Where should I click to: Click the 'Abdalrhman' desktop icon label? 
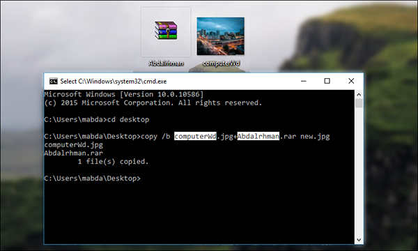pyautogui.click(x=166, y=63)
